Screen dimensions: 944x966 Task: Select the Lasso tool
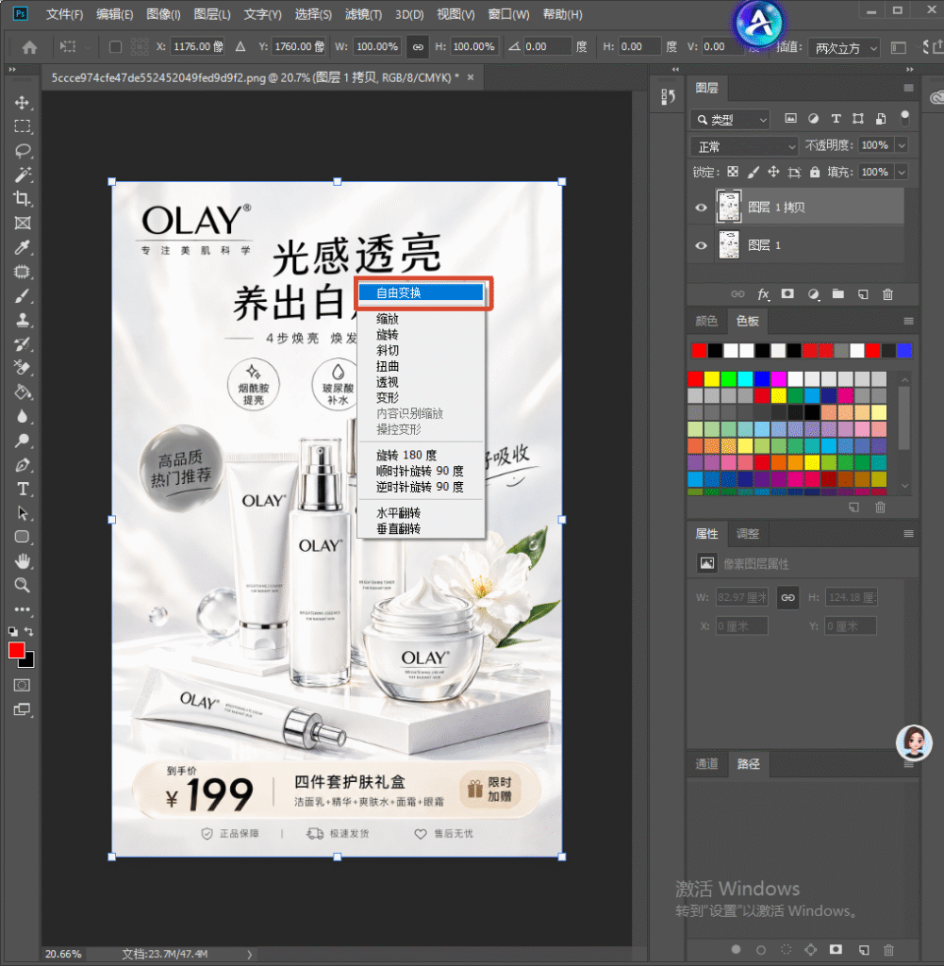[23, 150]
